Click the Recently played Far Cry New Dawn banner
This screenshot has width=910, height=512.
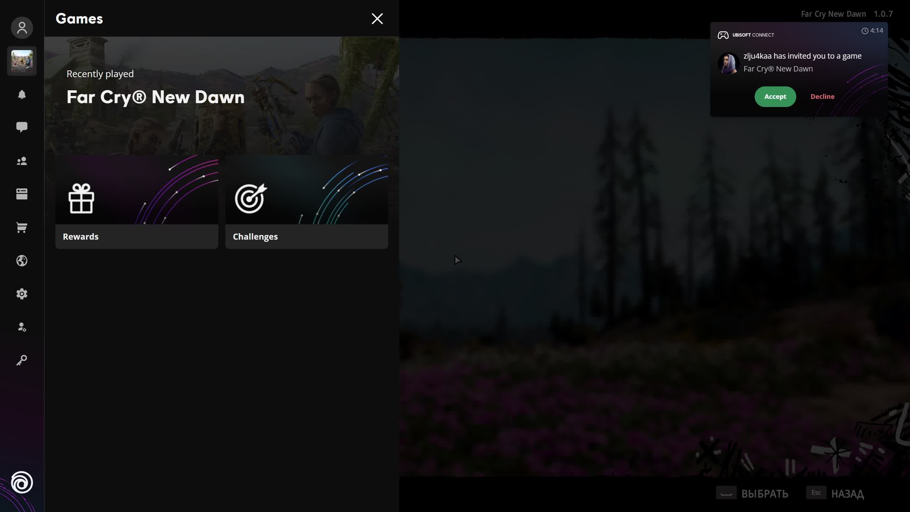(x=220, y=96)
